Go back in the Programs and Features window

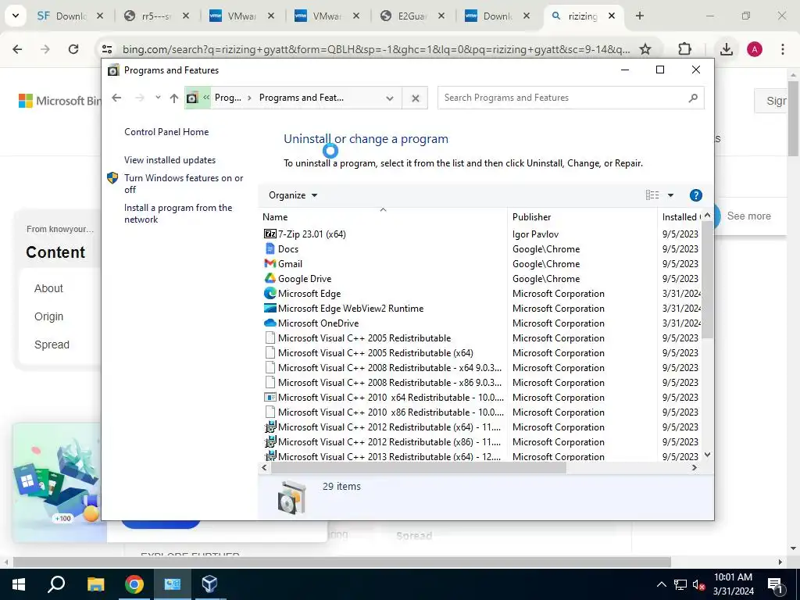[x=116, y=98]
